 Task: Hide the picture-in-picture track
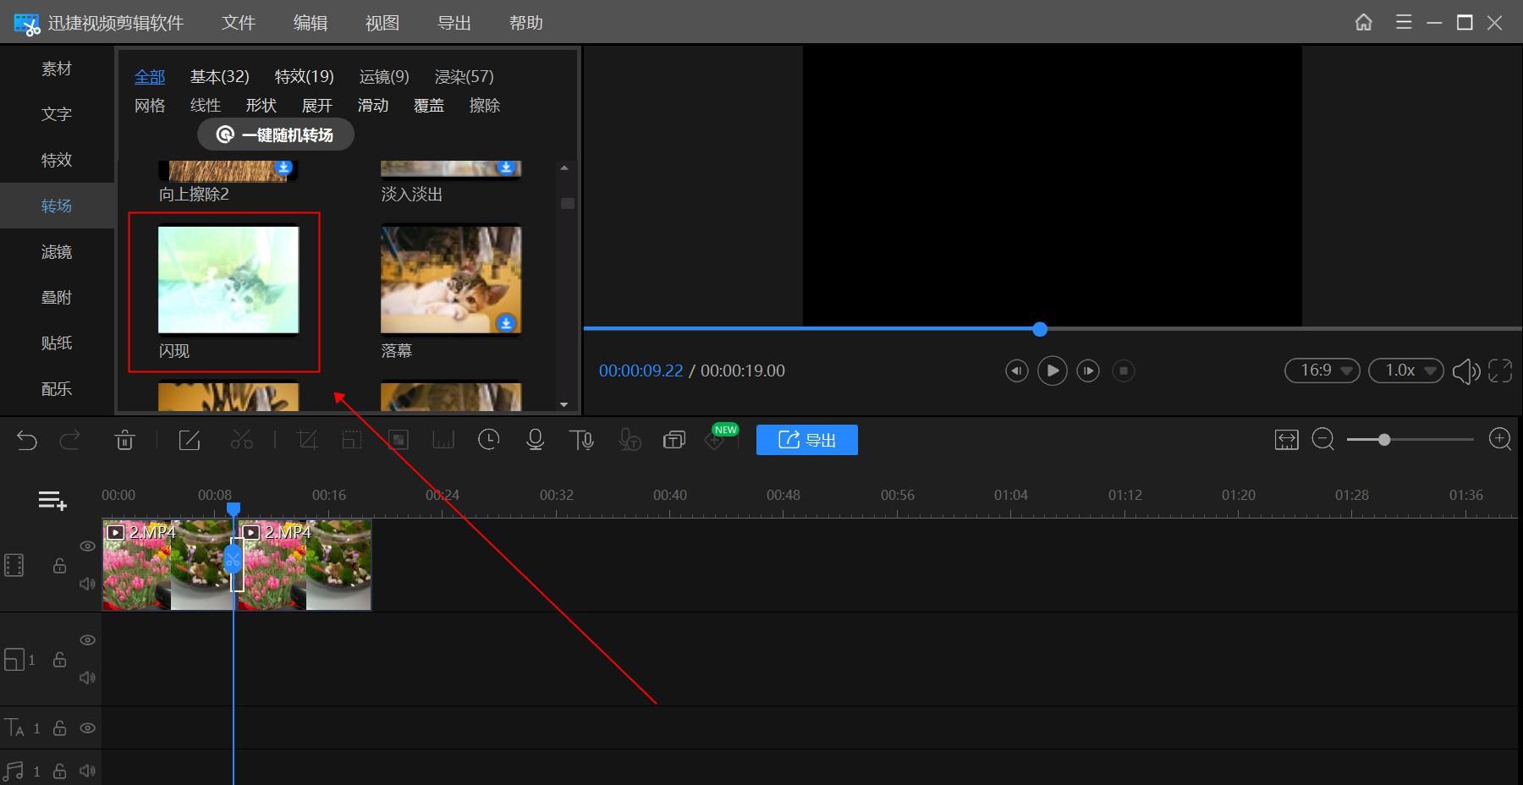(x=87, y=640)
